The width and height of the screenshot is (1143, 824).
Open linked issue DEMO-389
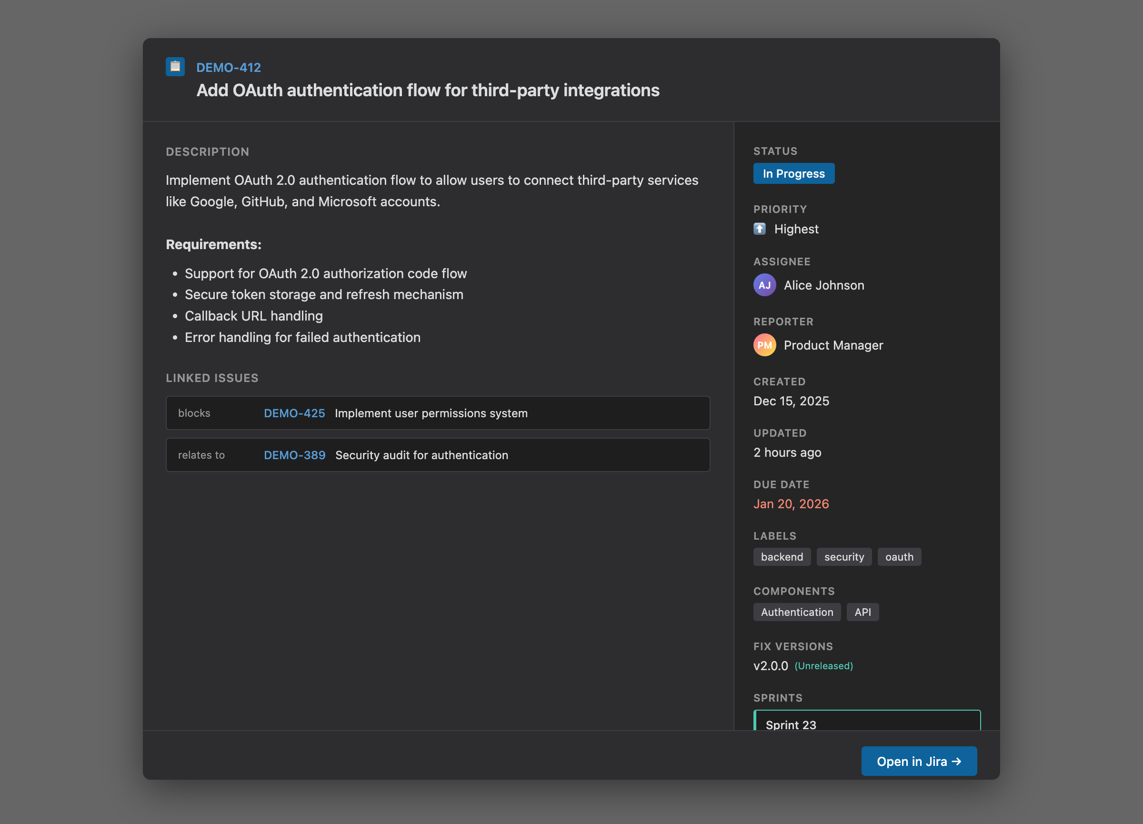tap(295, 455)
